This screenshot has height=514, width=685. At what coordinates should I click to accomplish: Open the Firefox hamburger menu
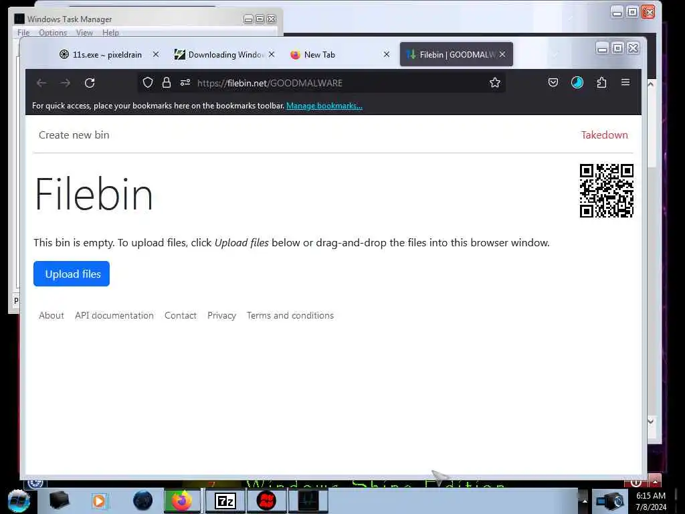(625, 82)
